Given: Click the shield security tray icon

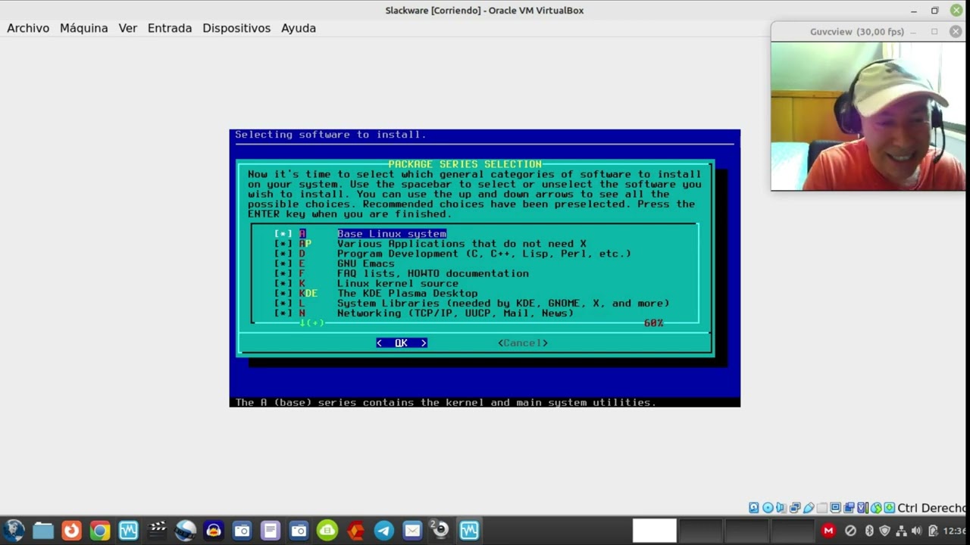Looking at the screenshot, I should [x=884, y=531].
